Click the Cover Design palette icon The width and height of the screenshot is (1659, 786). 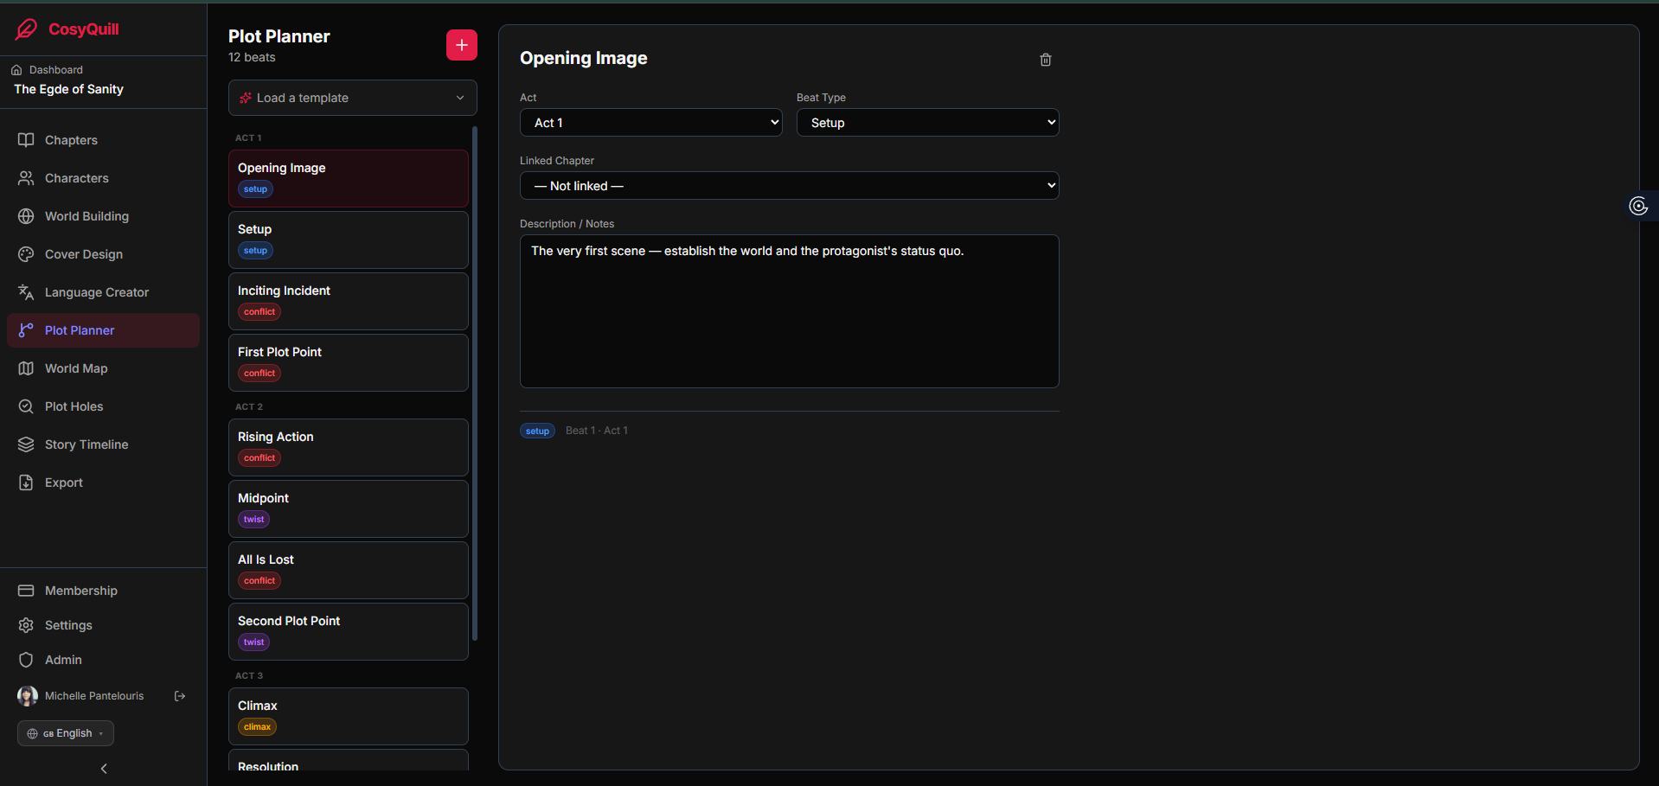(x=26, y=254)
